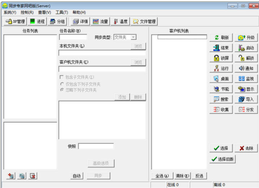Open the 系统(Y) menu
This screenshot has width=259, height=188.
pyautogui.click(x=10, y=12)
